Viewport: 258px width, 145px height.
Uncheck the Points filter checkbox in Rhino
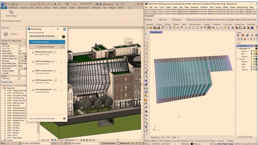[x=146, y=20]
